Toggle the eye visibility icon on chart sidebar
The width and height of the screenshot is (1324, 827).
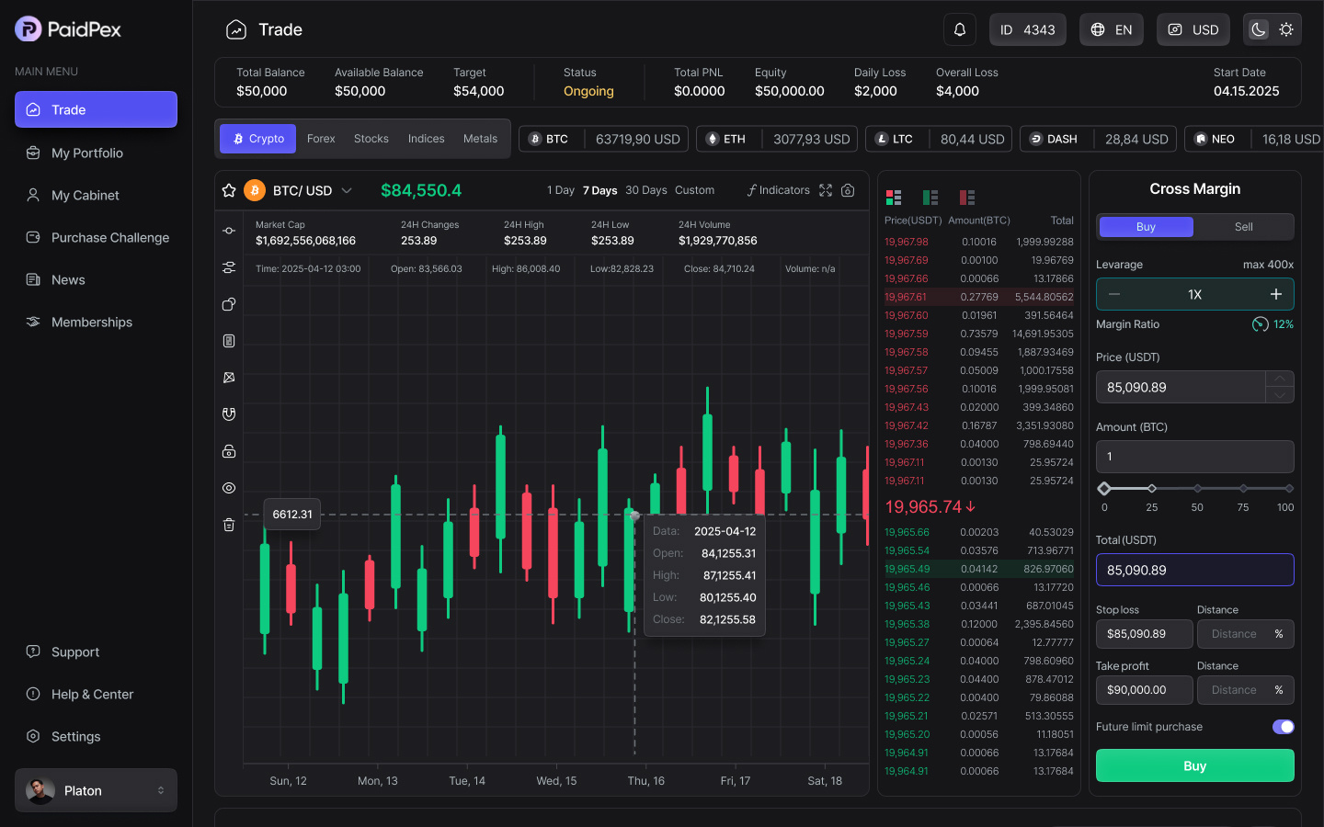229,488
